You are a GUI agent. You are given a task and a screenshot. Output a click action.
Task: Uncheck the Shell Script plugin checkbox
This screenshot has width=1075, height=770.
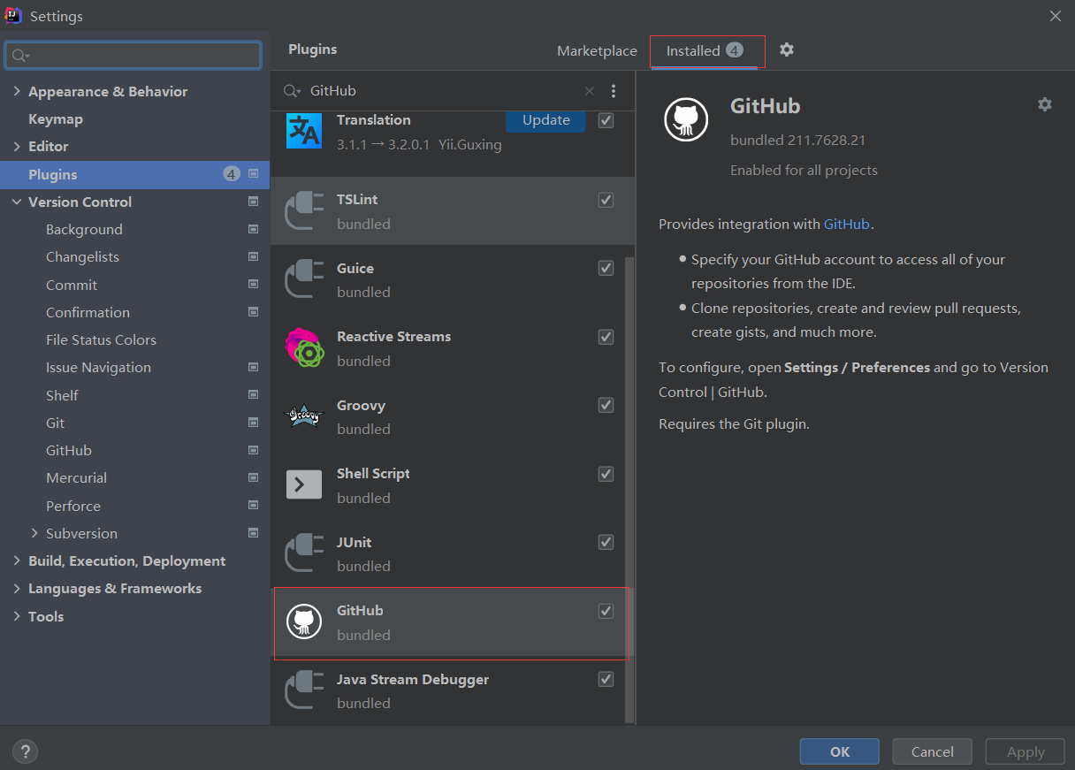click(x=606, y=474)
